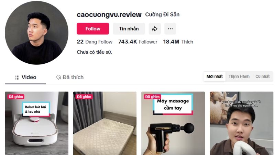View the 743.4K Follower list
275x155 pixels.
click(138, 42)
